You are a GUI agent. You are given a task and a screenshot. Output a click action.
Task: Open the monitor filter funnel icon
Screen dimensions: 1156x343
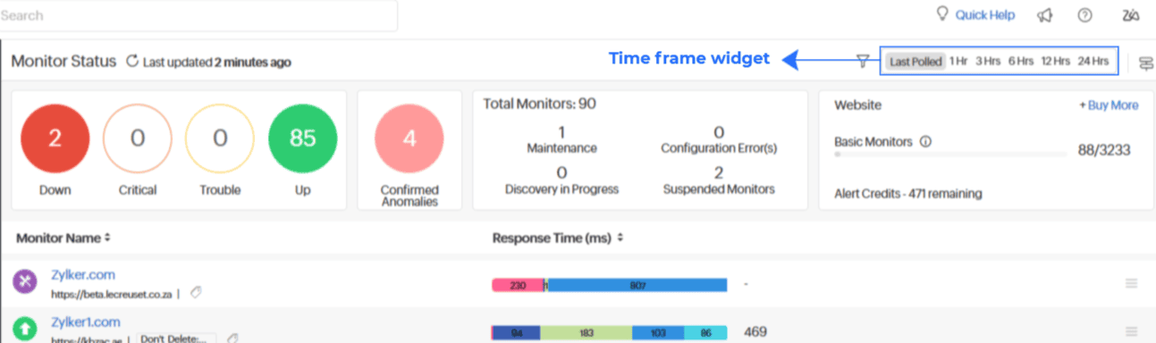863,61
